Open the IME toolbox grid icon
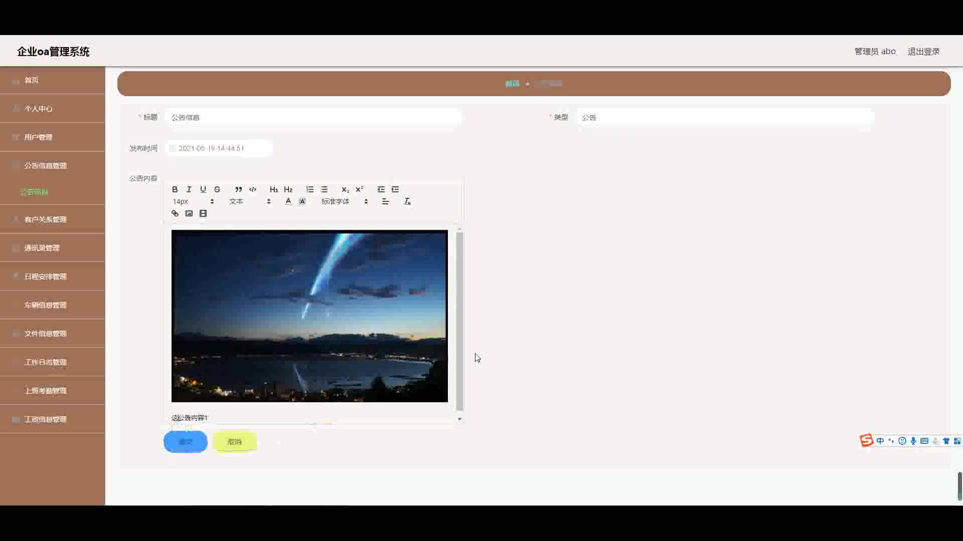 pyautogui.click(x=957, y=441)
